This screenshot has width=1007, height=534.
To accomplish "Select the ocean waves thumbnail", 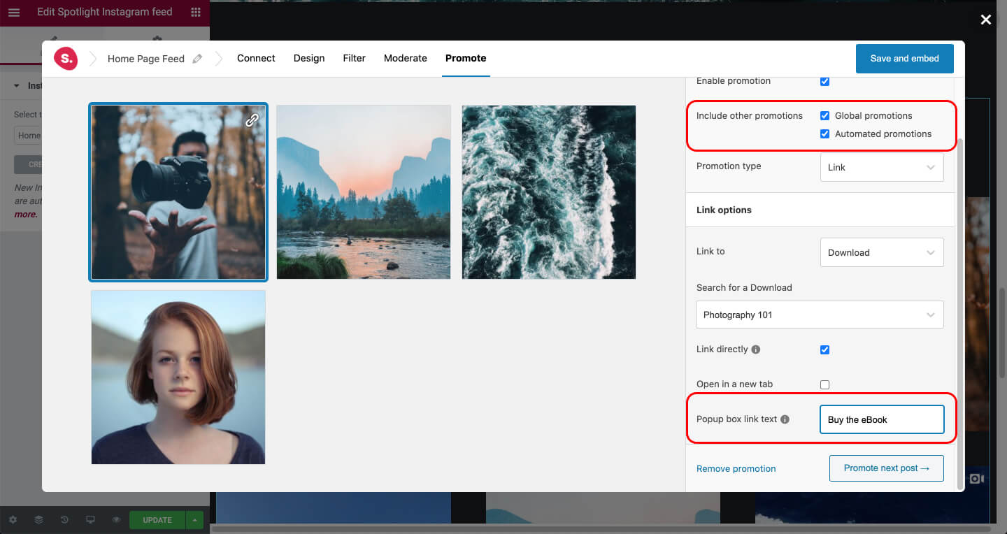I will pos(549,192).
